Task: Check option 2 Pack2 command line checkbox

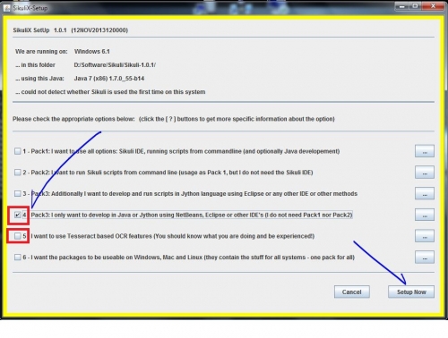Action: point(18,173)
